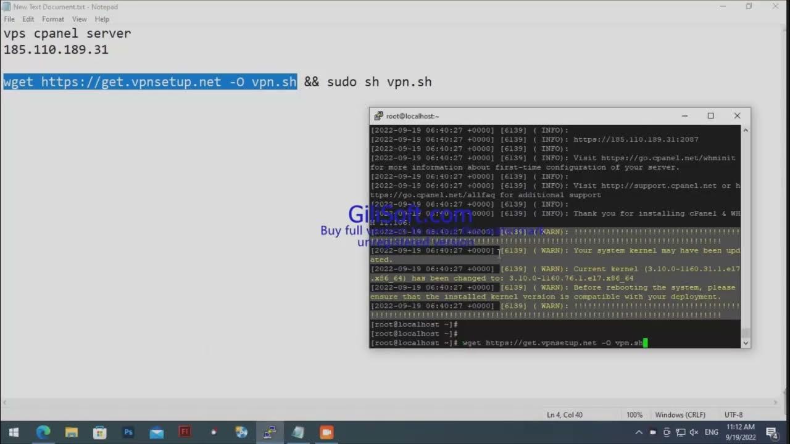The height and width of the screenshot is (444, 790).
Task: Minimize the PuTTY terminal window
Action: click(x=684, y=116)
